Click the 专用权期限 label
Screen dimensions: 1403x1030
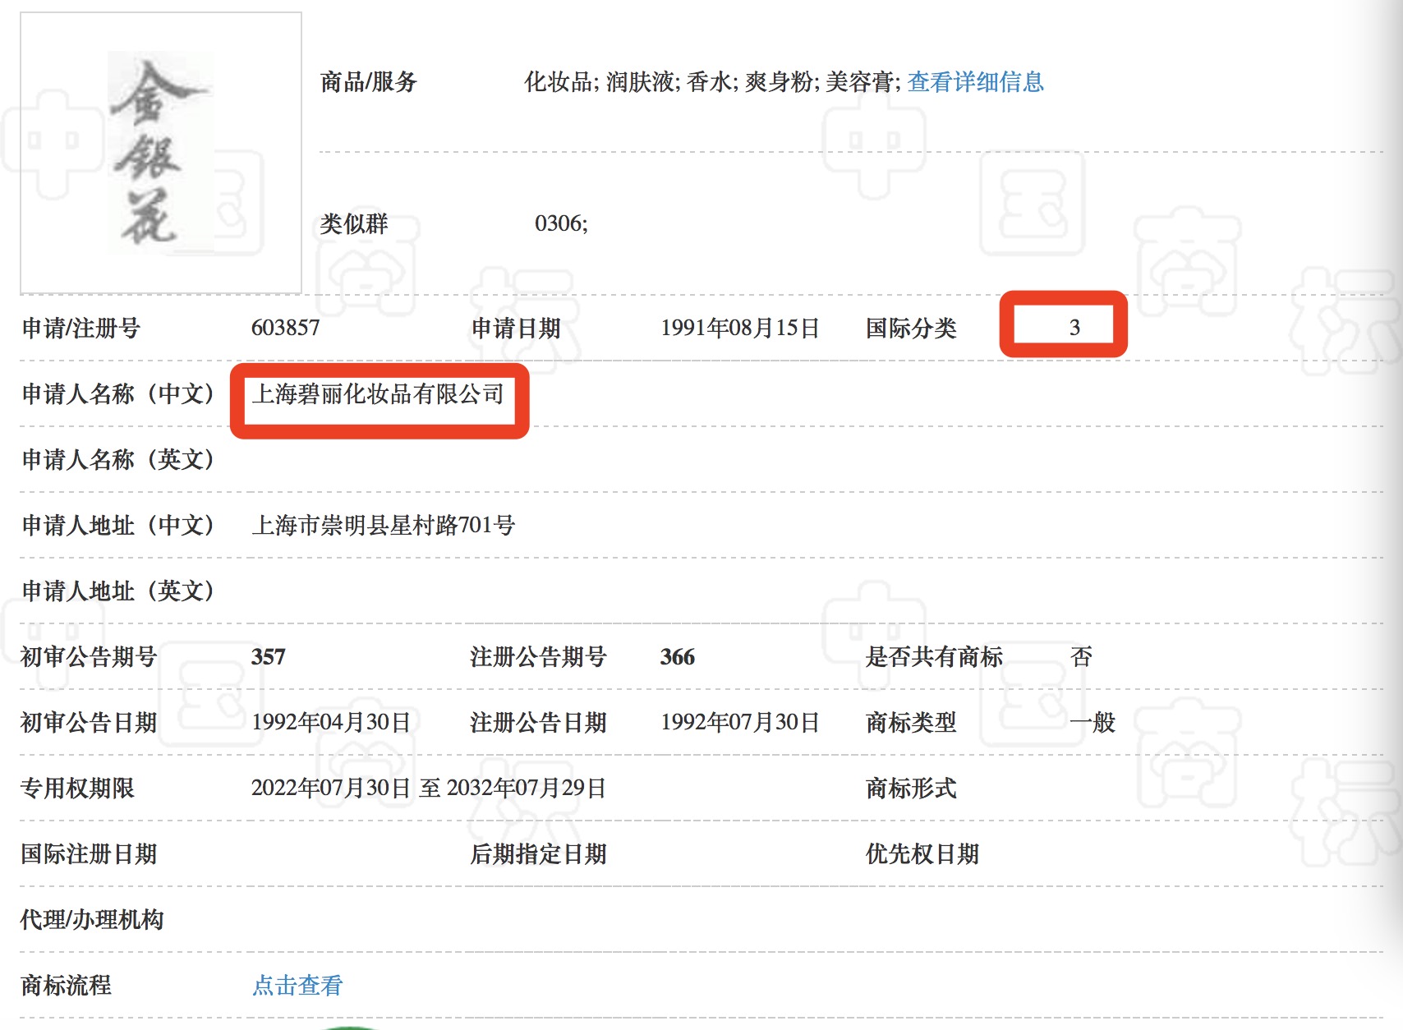[x=77, y=788]
